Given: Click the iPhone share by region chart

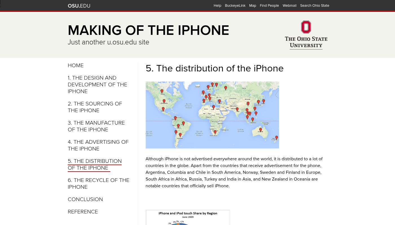Looking at the screenshot, I should 188,217.
